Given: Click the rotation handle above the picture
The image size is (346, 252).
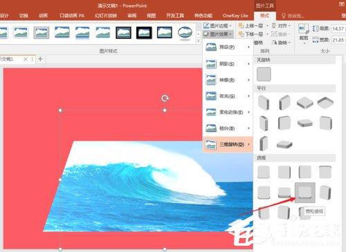Looking at the screenshot, I should click(165, 99).
